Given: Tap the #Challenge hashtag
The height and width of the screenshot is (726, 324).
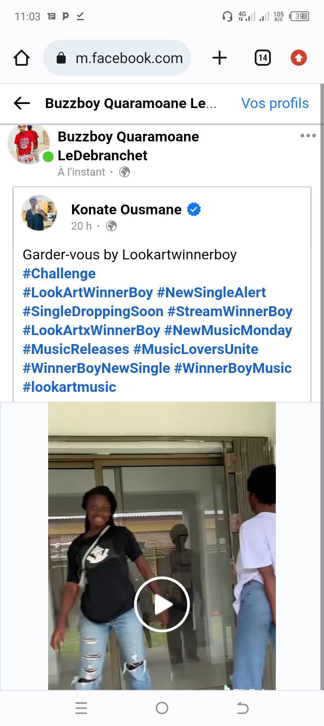Looking at the screenshot, I should tap(59, 273).
